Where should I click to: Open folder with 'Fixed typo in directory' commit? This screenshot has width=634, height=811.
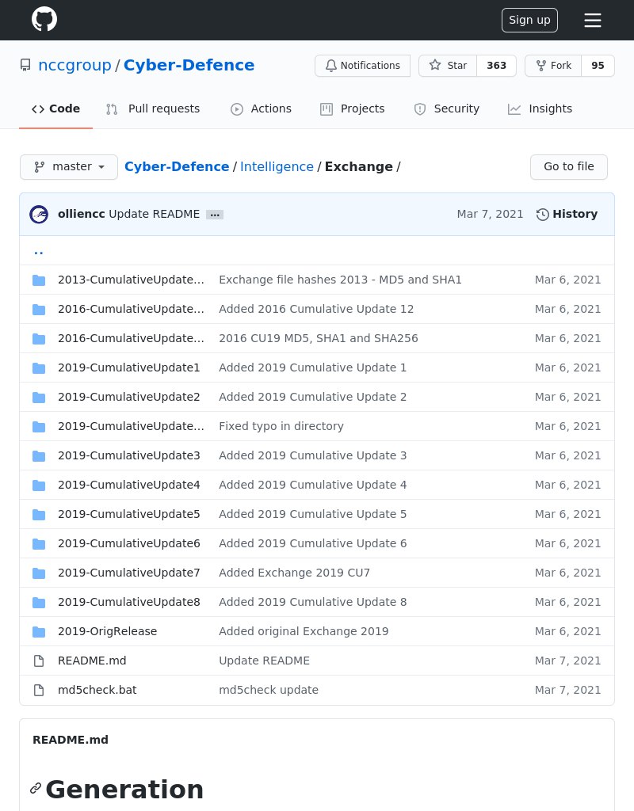tap(131, 426)
